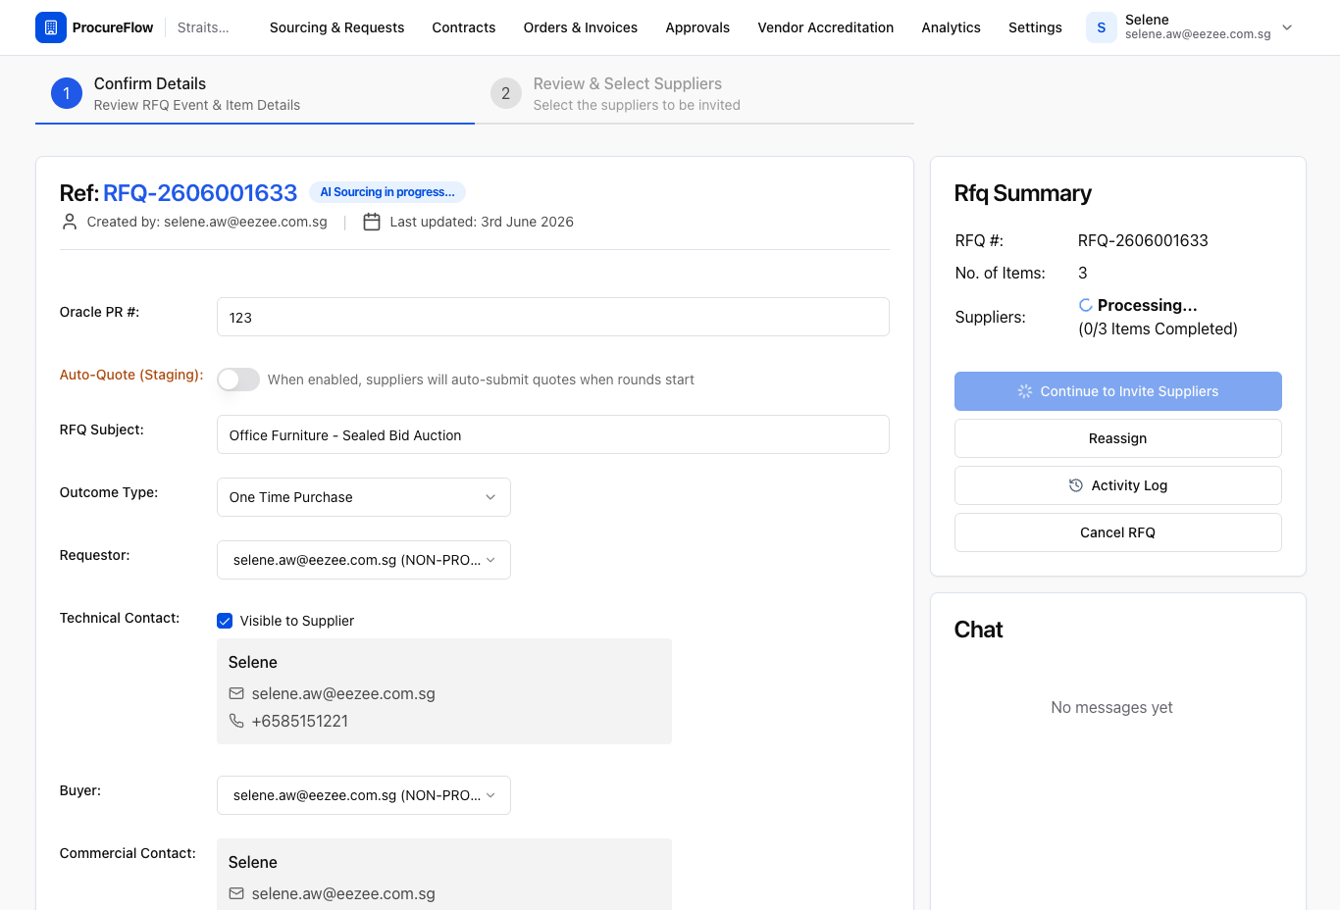Click the ProcureFlow building logo icon
This screenshot has width=1340, height=910.
click(51, 27)
